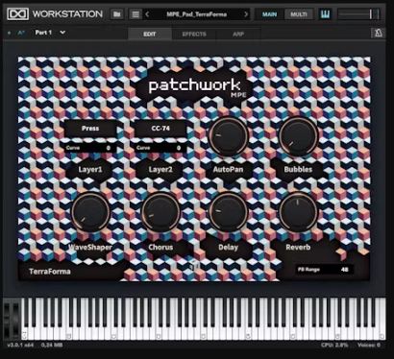This screenshot has width=394, height=359.
Task: Open the preset folder browser icon
Action: tap(117, 14)
